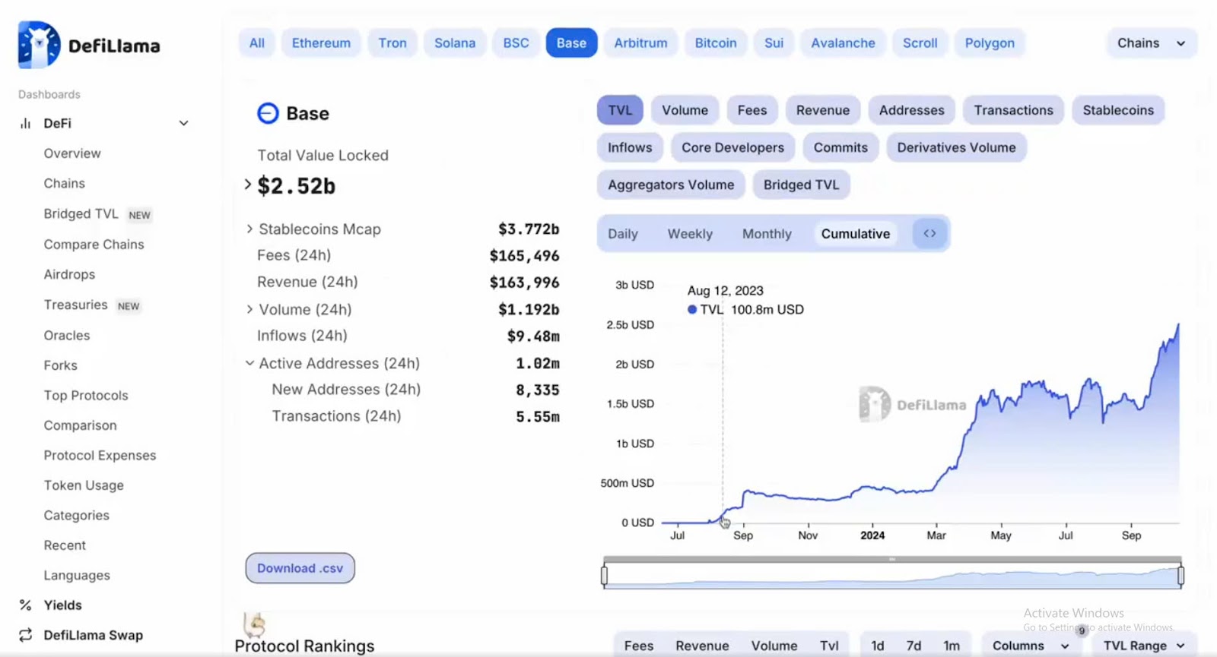
Task: Switch to the Ethereum chain tab
Action: pos(321,43)
